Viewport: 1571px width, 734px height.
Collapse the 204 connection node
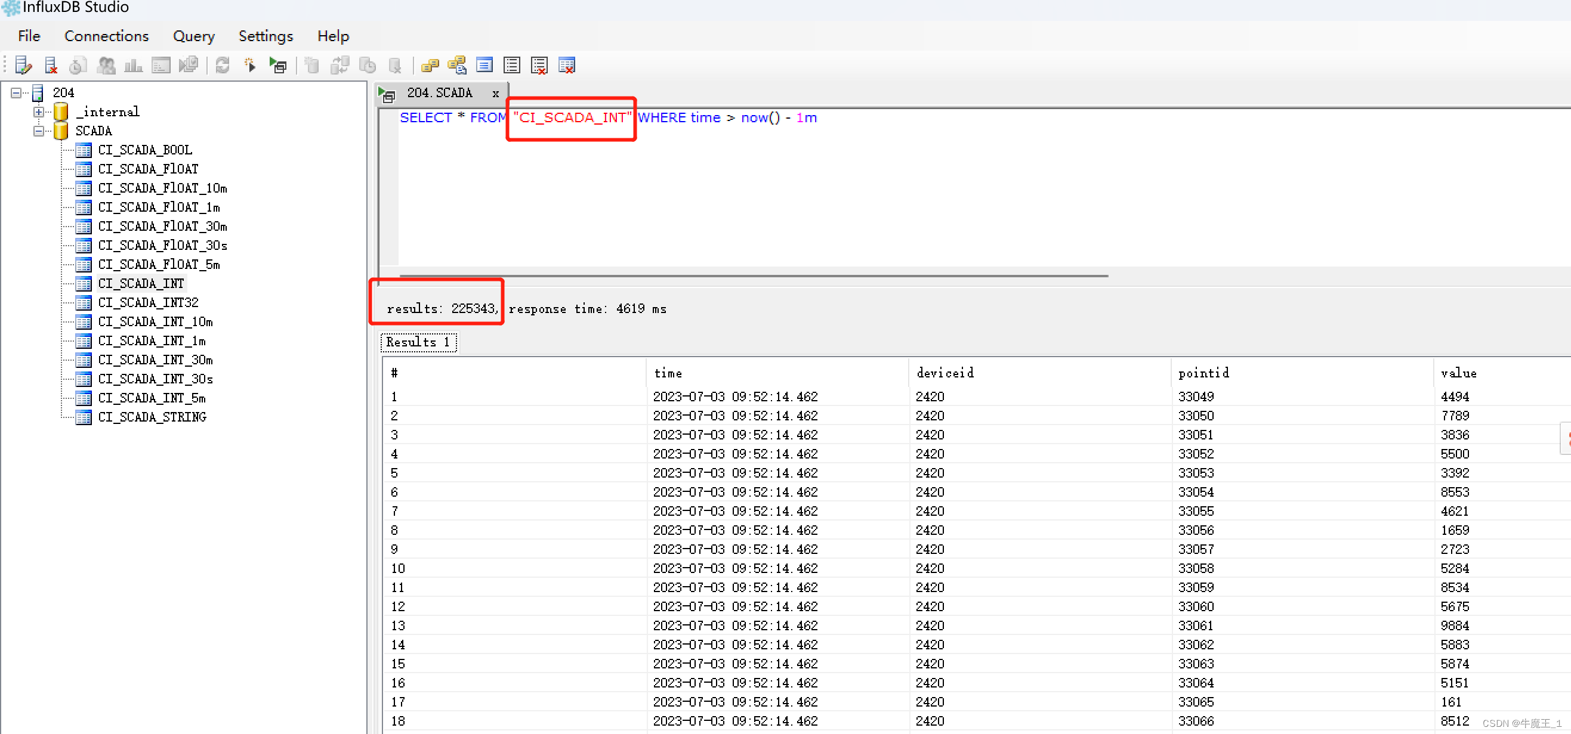16,92
